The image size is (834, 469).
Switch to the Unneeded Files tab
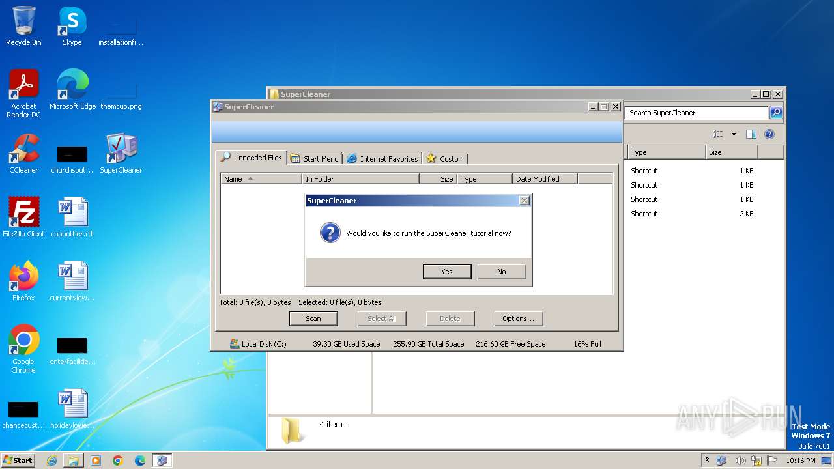tap(252, 158)
